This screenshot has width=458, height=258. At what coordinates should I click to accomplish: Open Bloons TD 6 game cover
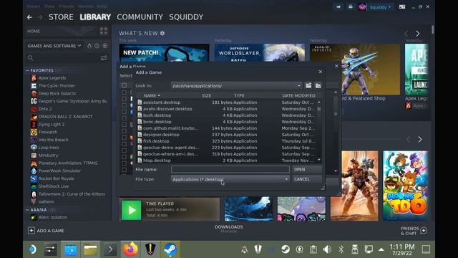(406, 186)
